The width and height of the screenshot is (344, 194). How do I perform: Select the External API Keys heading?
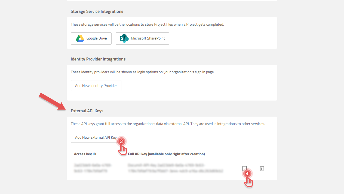[87, 111]
